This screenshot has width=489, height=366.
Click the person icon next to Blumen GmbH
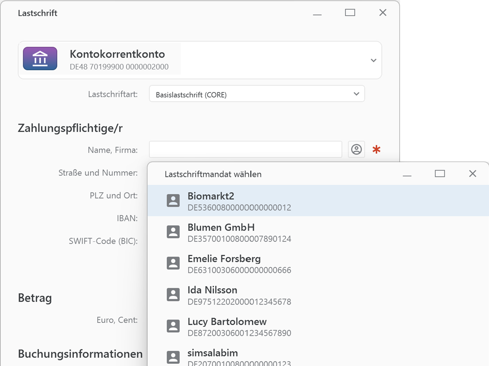point(173,232)
